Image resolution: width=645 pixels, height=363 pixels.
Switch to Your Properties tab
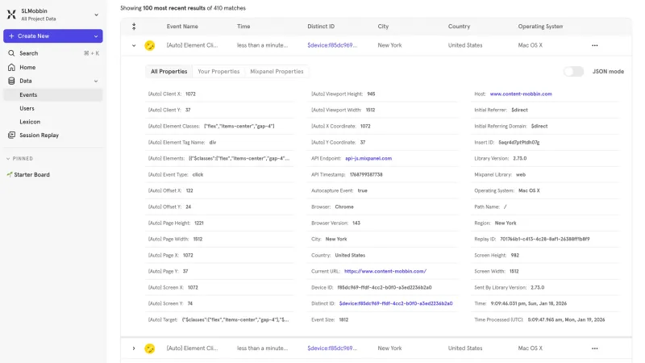[x=218, y=71]
